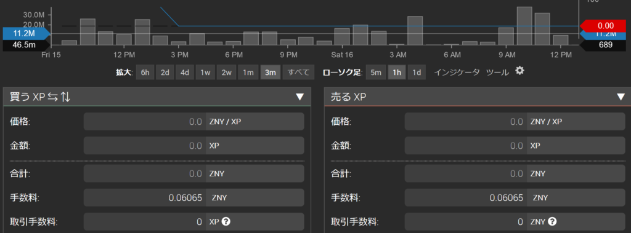Switch candlestick interval to 1d
Screen dimensions: 631x233
coord(417,73)
